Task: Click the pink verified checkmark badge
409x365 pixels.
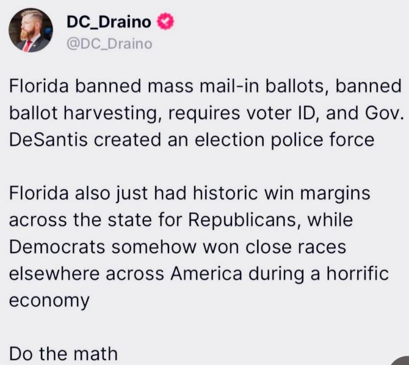Action: click(x=165, y=21)
